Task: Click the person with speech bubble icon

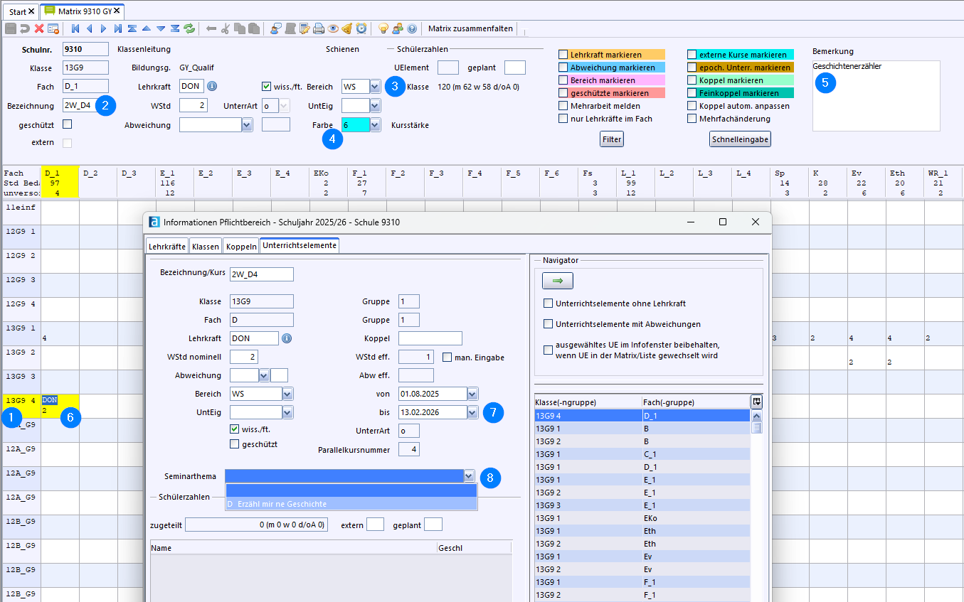Action: pos(275,28)
